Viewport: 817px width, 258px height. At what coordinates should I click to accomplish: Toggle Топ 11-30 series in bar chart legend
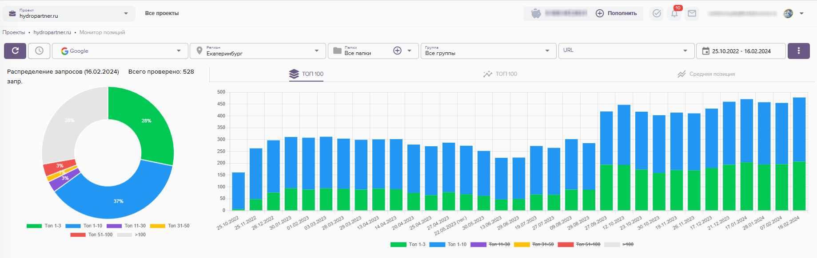490,245
